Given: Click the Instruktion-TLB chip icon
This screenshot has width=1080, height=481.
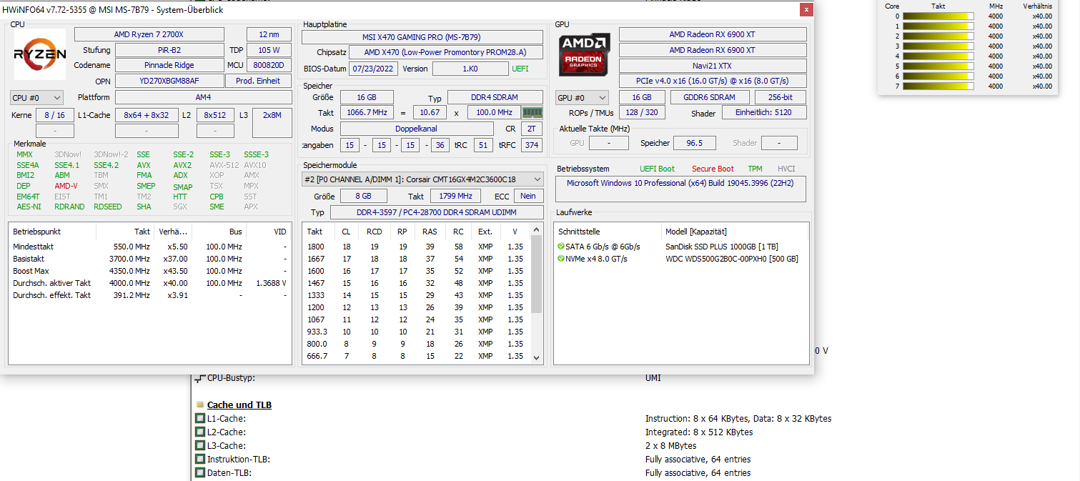Looking at the screenshot, I should click(x=200, y=459).
